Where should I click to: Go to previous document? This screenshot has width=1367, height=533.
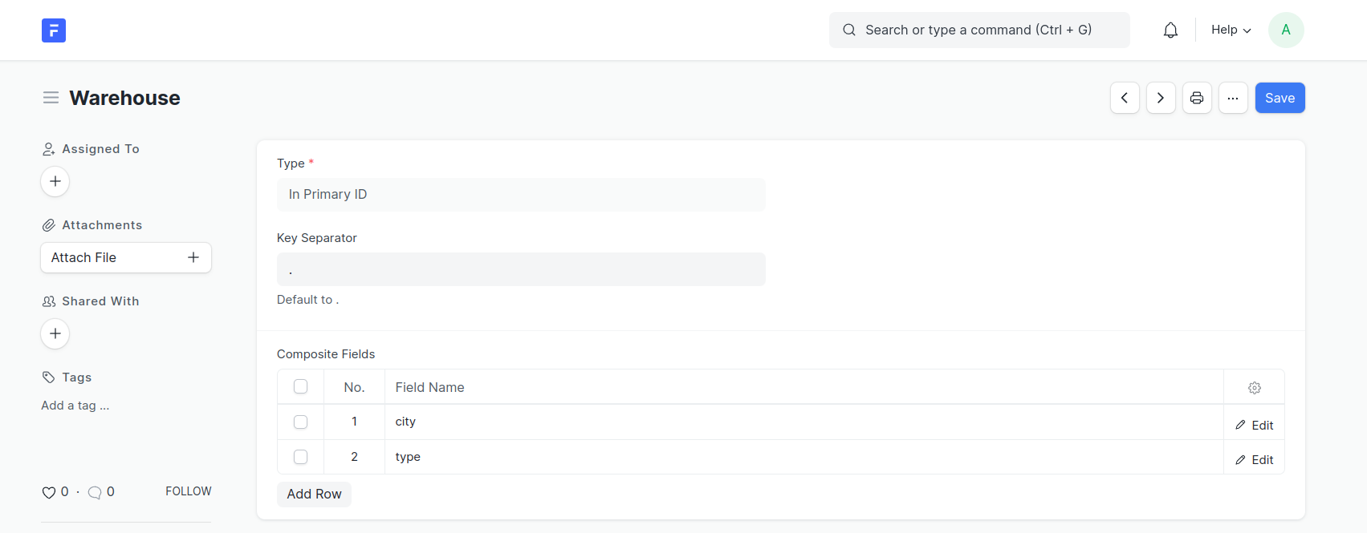point(1125,98)
